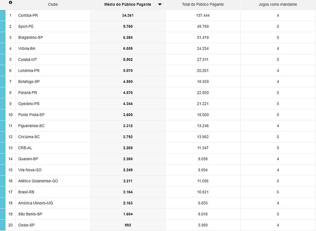Viewport: 316px width, 231px height.
Task: Click the Ponte Preta-SP row
Action: [31, 114]
